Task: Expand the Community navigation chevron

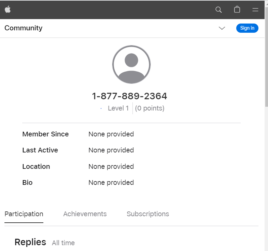Action: [222, 28]
